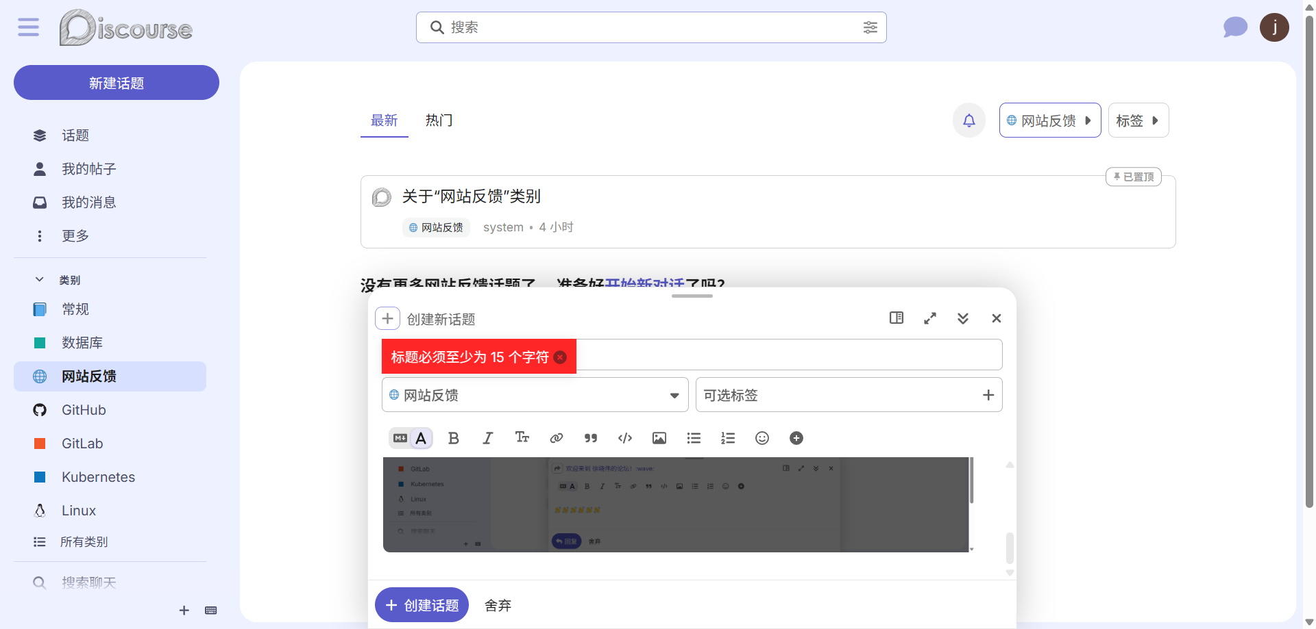
Task: Toggle Markdown and rich text editor mode
Action: (x=410, y=438)
